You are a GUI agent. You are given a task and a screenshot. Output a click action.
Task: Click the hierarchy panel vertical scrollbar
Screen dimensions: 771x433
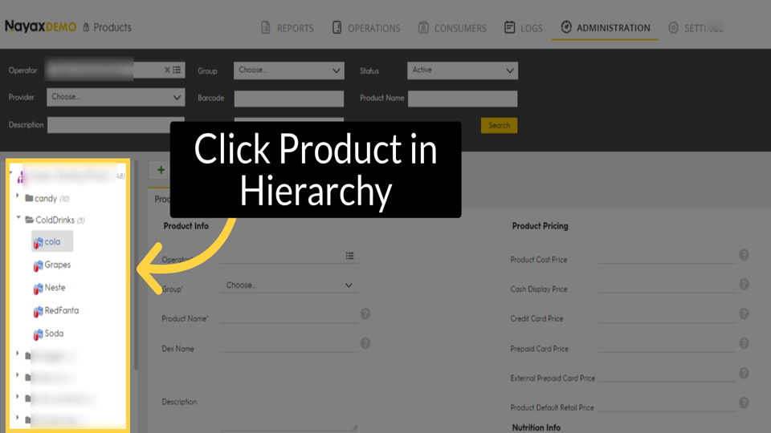[x=136, y=265]
